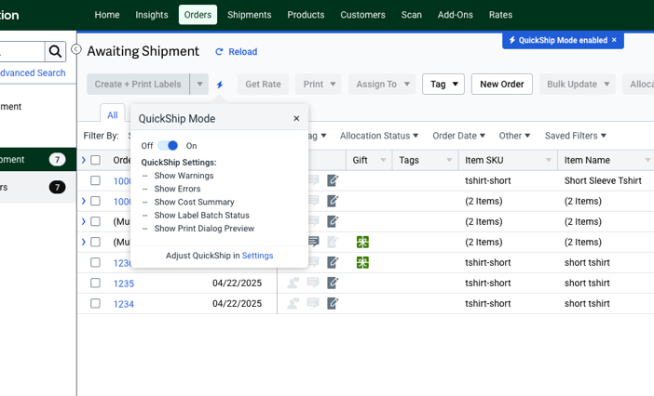Click Create + Print Labels button
654x396 pixels.
[x=138, y=84]
